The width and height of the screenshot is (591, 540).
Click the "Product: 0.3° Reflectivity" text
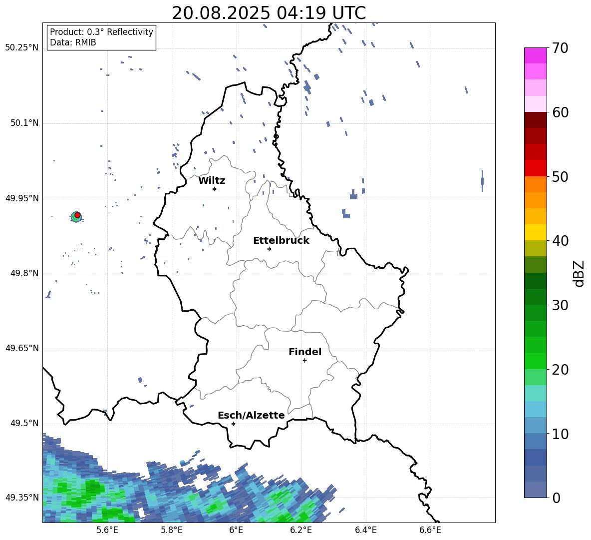pyautogui.click(x=101, y=31)
